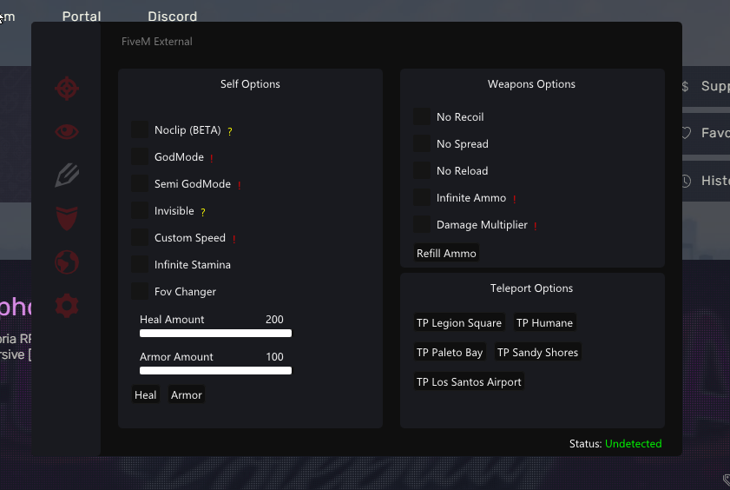Click the Refill Ammo button
This screenshot has width=730, height=490.
coord(446,253)
